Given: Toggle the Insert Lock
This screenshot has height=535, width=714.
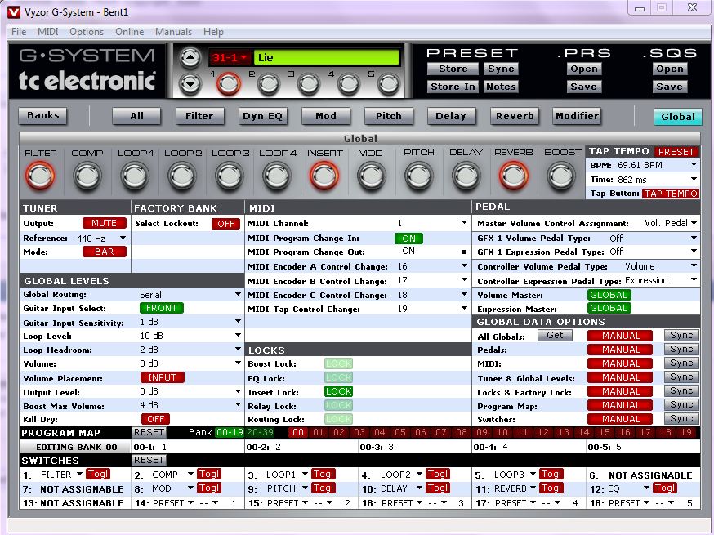Looking at the screenshot, I should click(339, 391).
